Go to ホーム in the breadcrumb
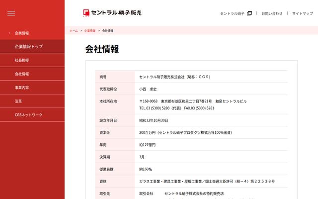The image size is (318, 199). (74, 31)
